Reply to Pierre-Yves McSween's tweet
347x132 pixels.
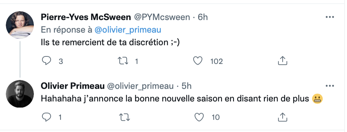(x=47, y=61)
